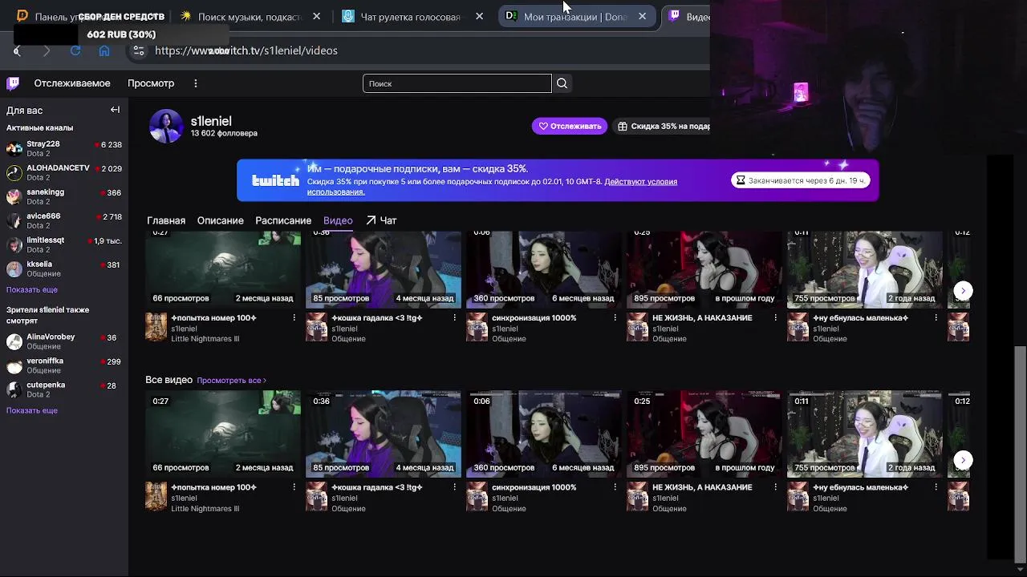Open the Чат popout tab
The image size is (1027, 577).
click(381, 220)
